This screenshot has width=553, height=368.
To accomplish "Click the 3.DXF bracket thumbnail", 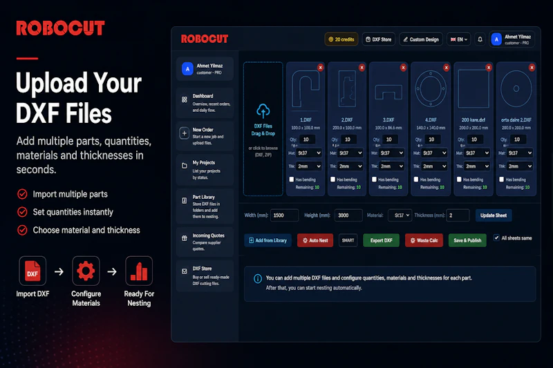I will coord(388,92).
